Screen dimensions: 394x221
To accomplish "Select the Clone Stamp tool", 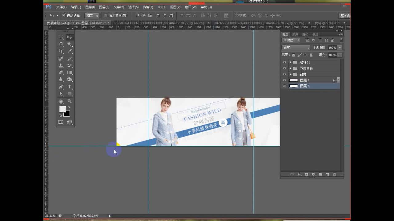I will pyautogui.click(x=61, y=66).
